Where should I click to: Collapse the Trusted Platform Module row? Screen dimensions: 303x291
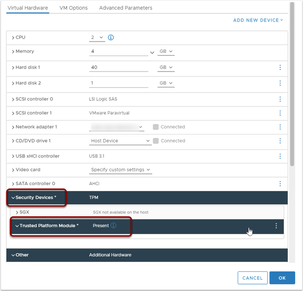pos(17,226)
